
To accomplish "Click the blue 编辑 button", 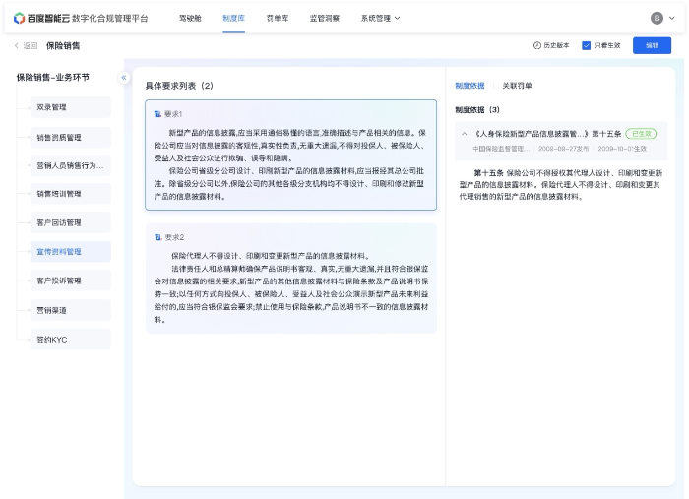I will click(x=652, y=45).
